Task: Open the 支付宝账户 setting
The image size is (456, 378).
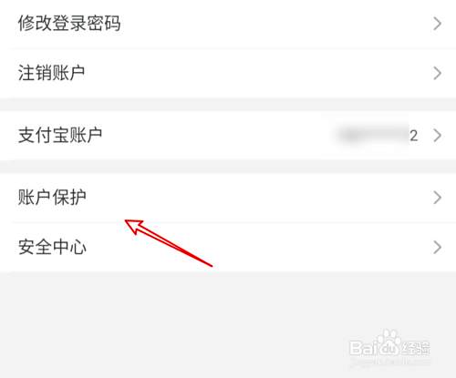Action: [228, 135]
